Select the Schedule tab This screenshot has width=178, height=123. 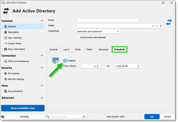pyautogui.click(x=119, y=50)
